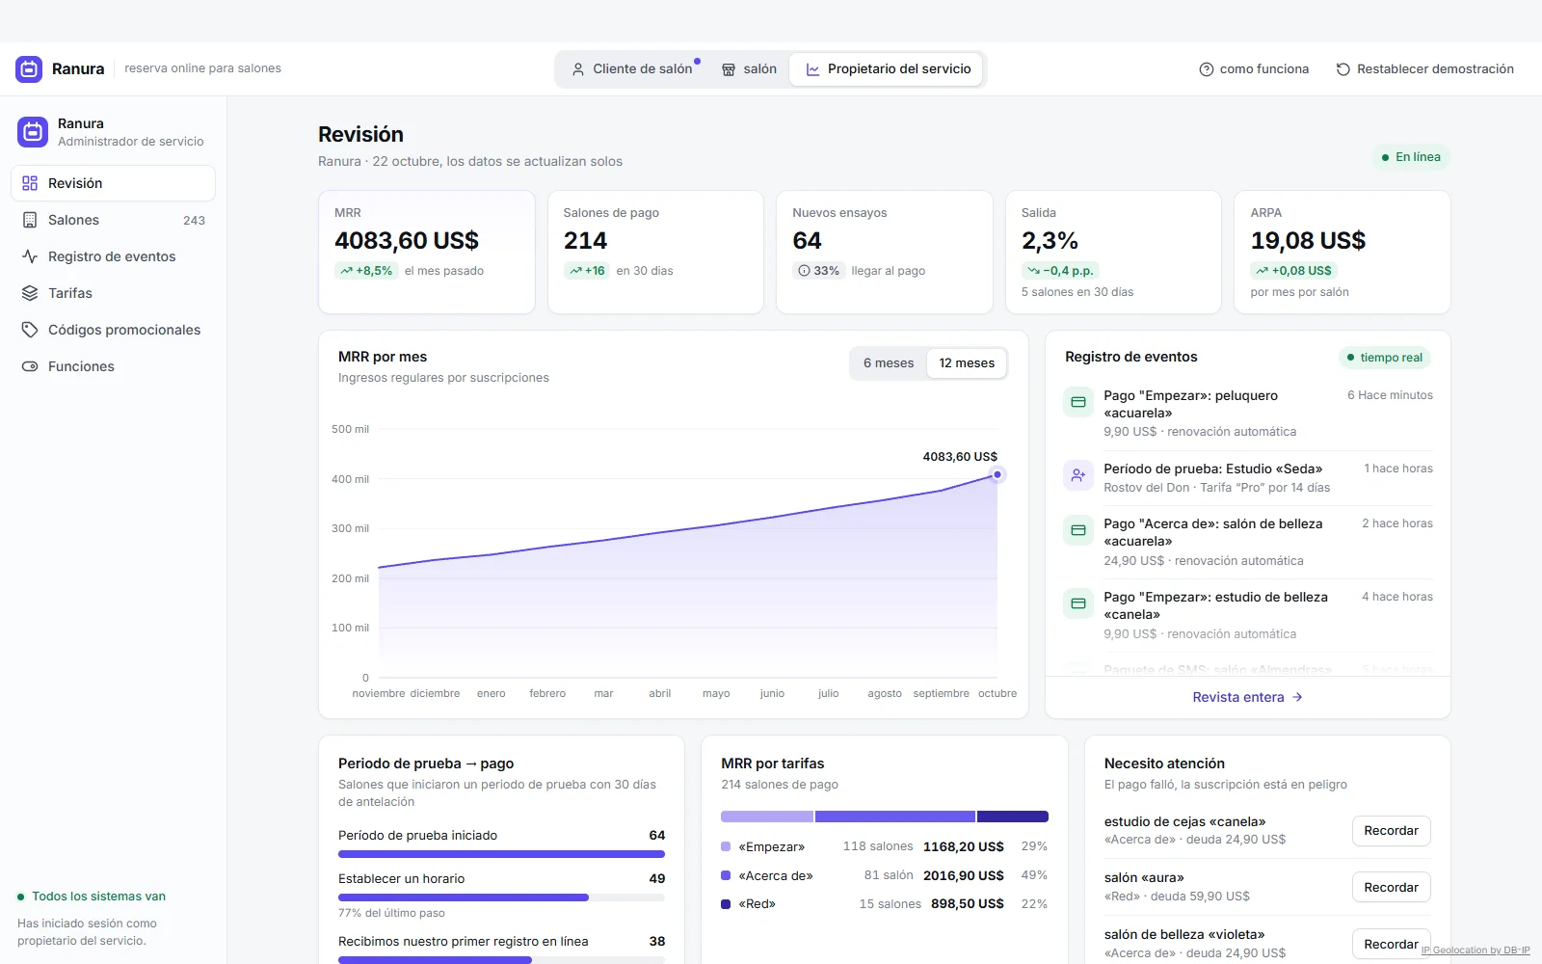Click the 'Establecer un horario' progress bar
The width and height of the screenshot is (1542, 964).
(501, 897)
